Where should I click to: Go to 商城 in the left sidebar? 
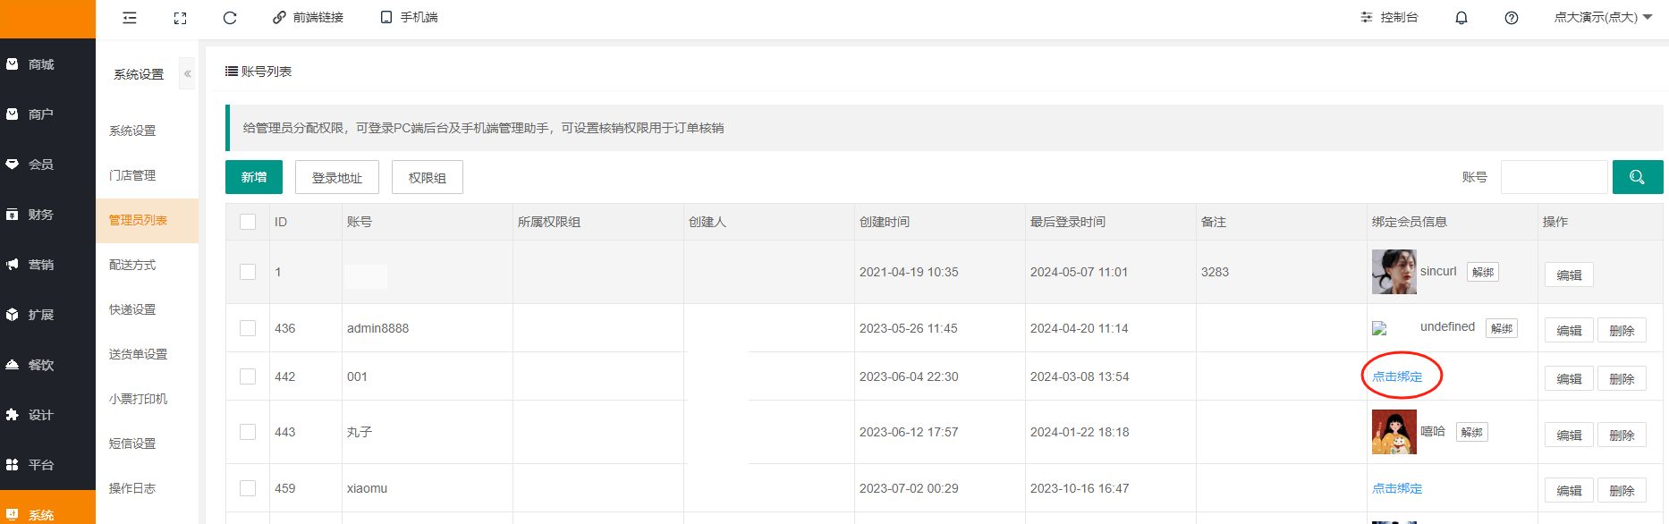pos(41,64)
